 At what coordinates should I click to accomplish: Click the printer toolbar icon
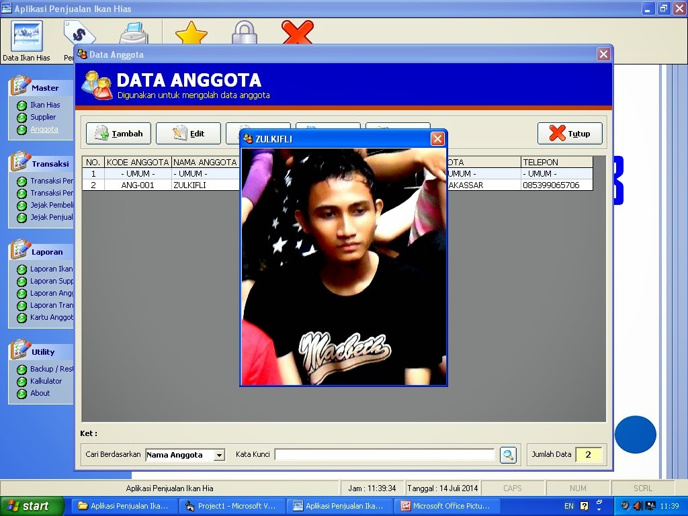point(134,34)
